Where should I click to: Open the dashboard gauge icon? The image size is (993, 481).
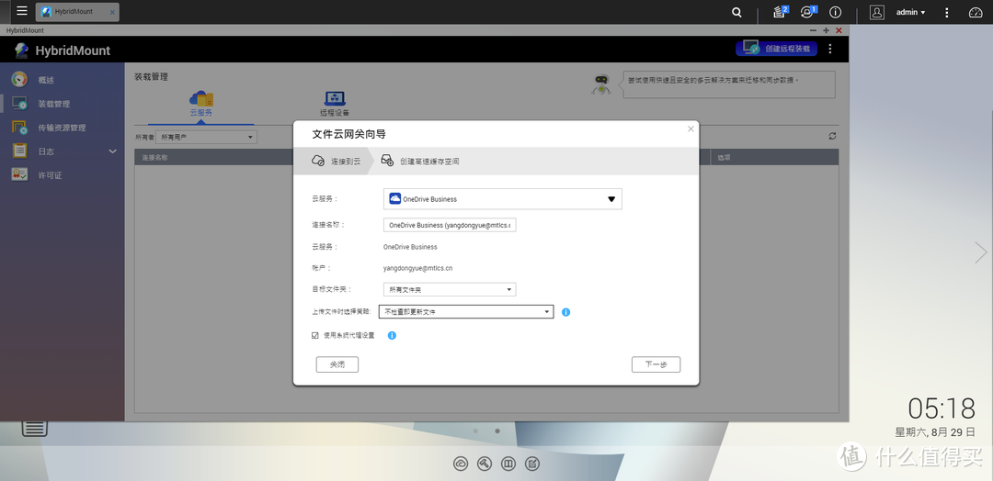[976, 12]
